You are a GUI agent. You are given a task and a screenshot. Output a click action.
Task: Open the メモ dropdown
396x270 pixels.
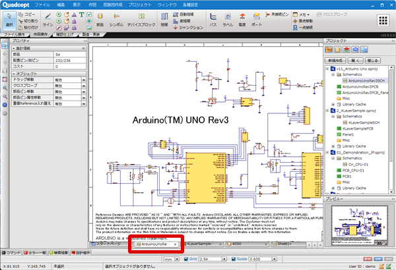pos(301,14)
